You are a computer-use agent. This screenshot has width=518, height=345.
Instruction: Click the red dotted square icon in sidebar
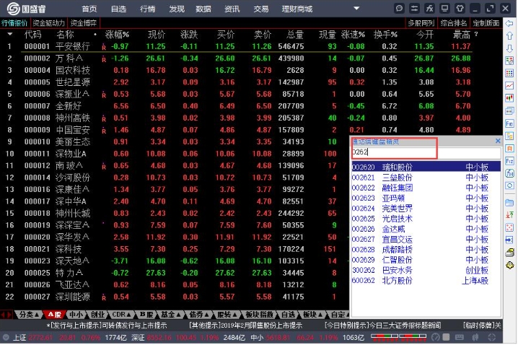pos(510,227)
